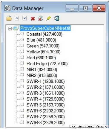109x129 pixels.
Task: Tick the Green (547.1000) band box
Action: pos(22,45)
